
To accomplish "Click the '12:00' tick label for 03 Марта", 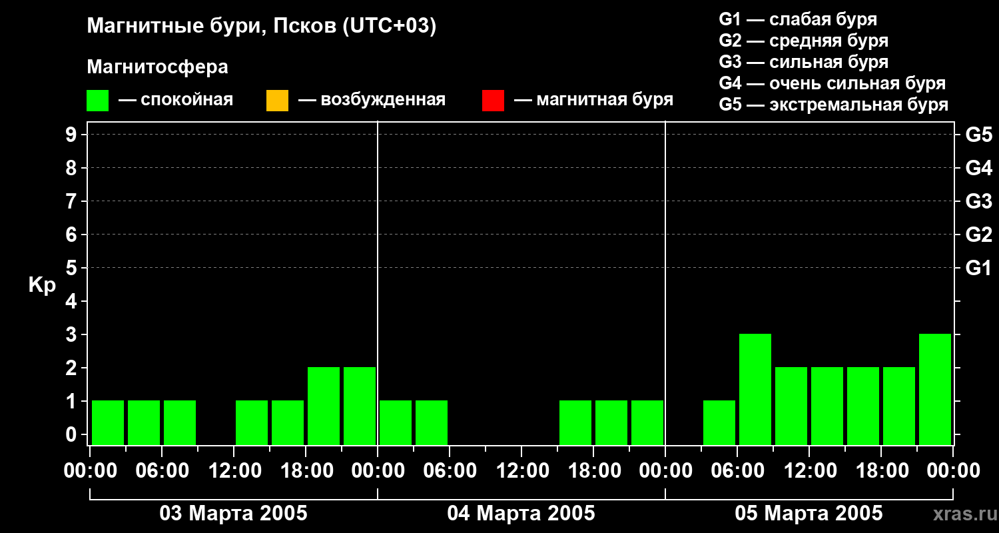I will [234, 471].
